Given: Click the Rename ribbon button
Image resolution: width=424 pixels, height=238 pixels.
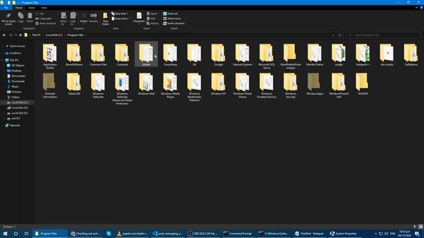Looking at the screenshot, I should (93, 18).
